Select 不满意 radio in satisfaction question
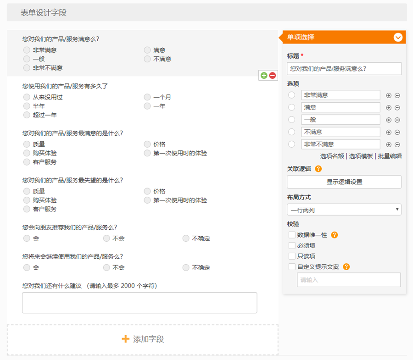The image size is (413, 360). point(147,59)
